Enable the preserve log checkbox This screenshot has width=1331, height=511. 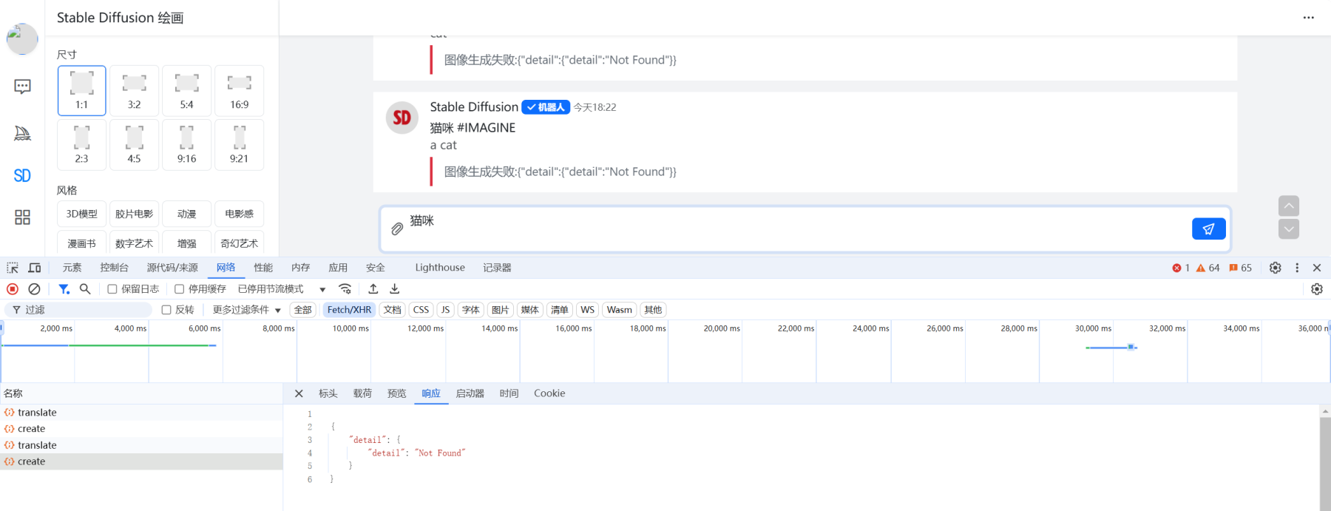112,289
